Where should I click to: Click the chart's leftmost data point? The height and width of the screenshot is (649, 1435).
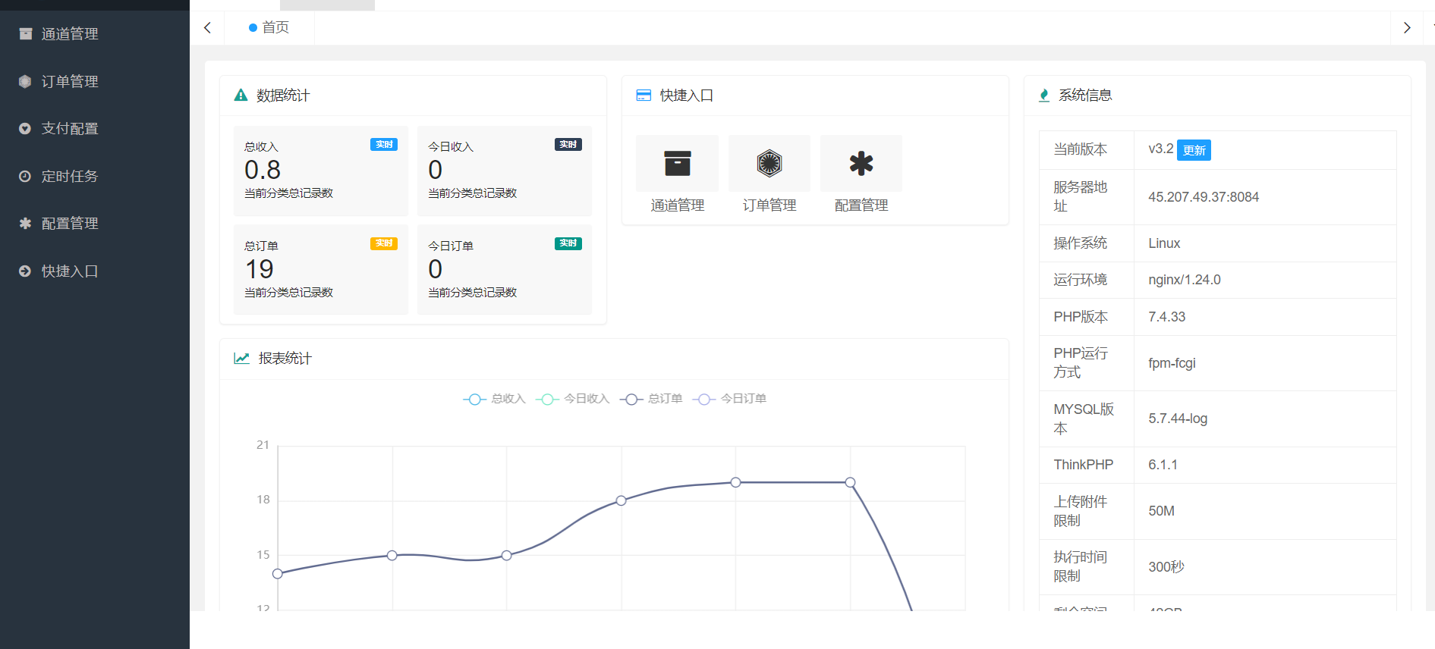tap(278, 574)
